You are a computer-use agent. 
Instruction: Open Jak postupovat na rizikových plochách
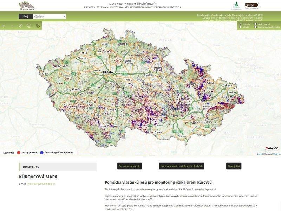tap(181, 166)
